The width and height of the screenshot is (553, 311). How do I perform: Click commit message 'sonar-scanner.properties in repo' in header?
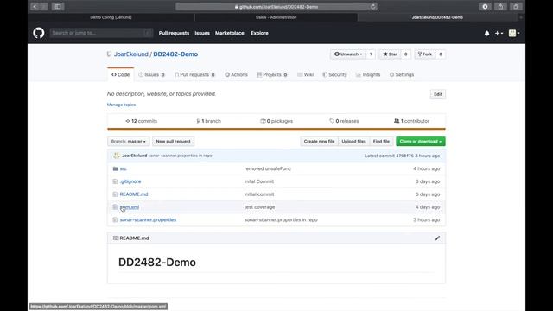[181, 155]
